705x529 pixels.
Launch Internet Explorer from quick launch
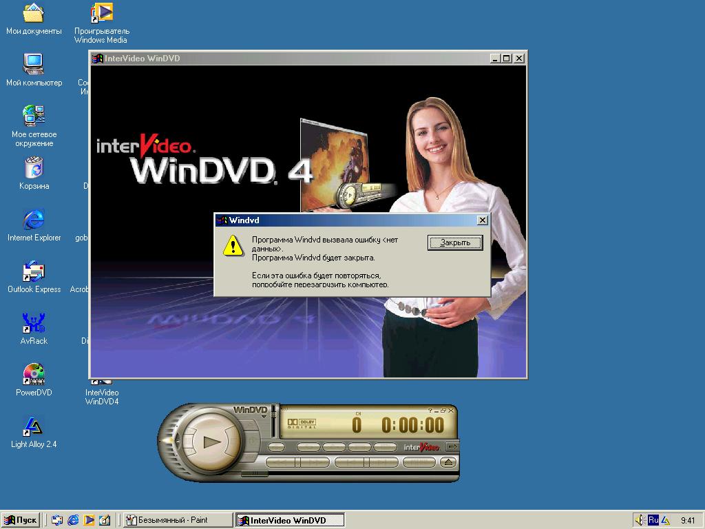(x=73, y=521)
